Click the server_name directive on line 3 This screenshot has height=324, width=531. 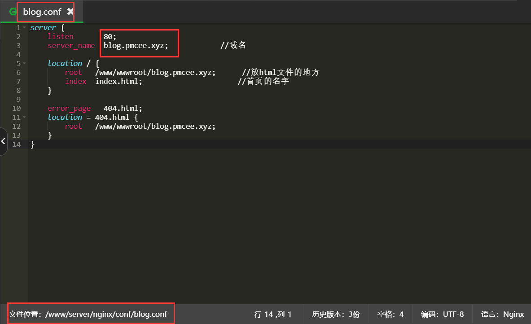click(72, 45)
